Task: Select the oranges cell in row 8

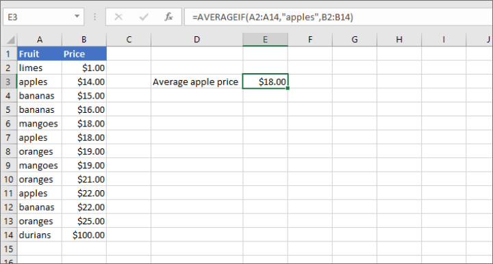Action: click(40, 151)
